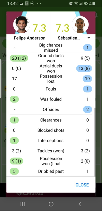Screen dimensions: 102x211
Task: Open the alarm clock status icon
Action: [71, 3]
